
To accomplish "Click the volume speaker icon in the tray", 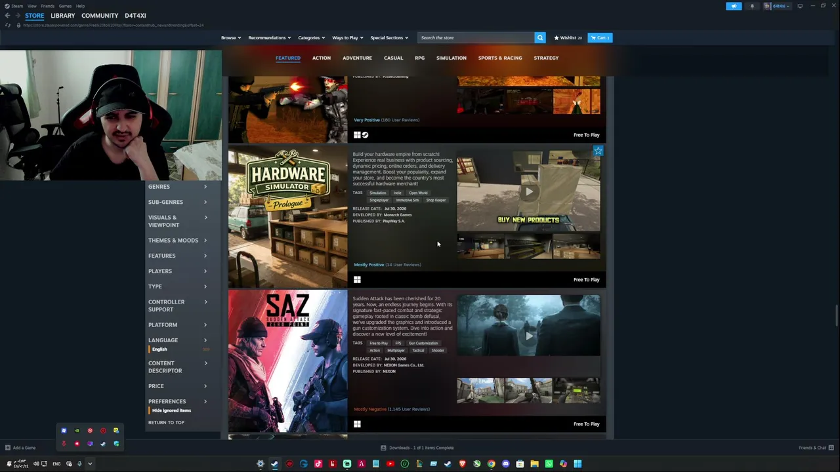I will tap(36, 464).
